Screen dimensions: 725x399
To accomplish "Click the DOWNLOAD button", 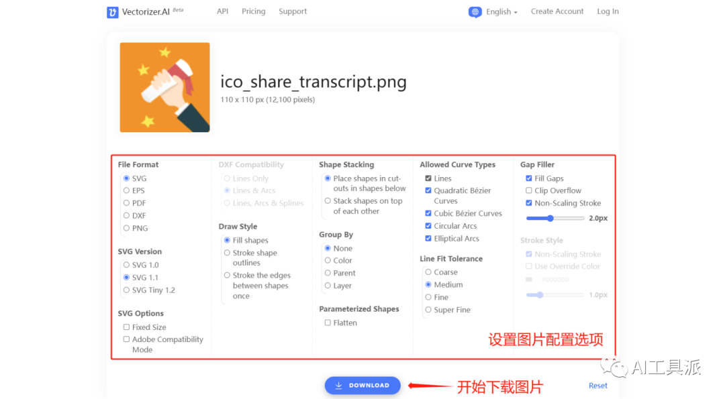I will click(x=362, y=385).
